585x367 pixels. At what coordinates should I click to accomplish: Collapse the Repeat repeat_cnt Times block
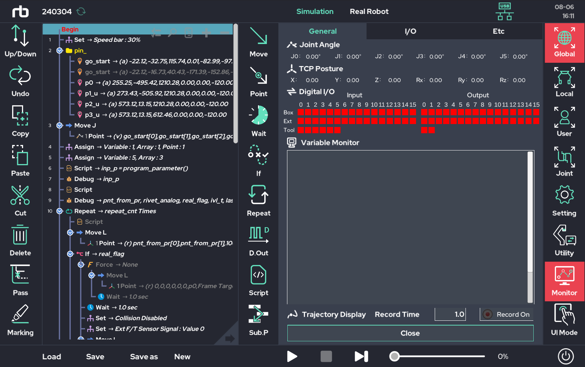[60, 211]
